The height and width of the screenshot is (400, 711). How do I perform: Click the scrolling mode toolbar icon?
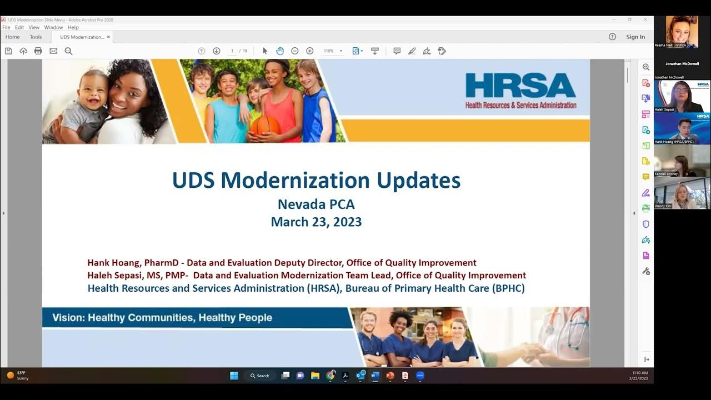pos(375,51)
